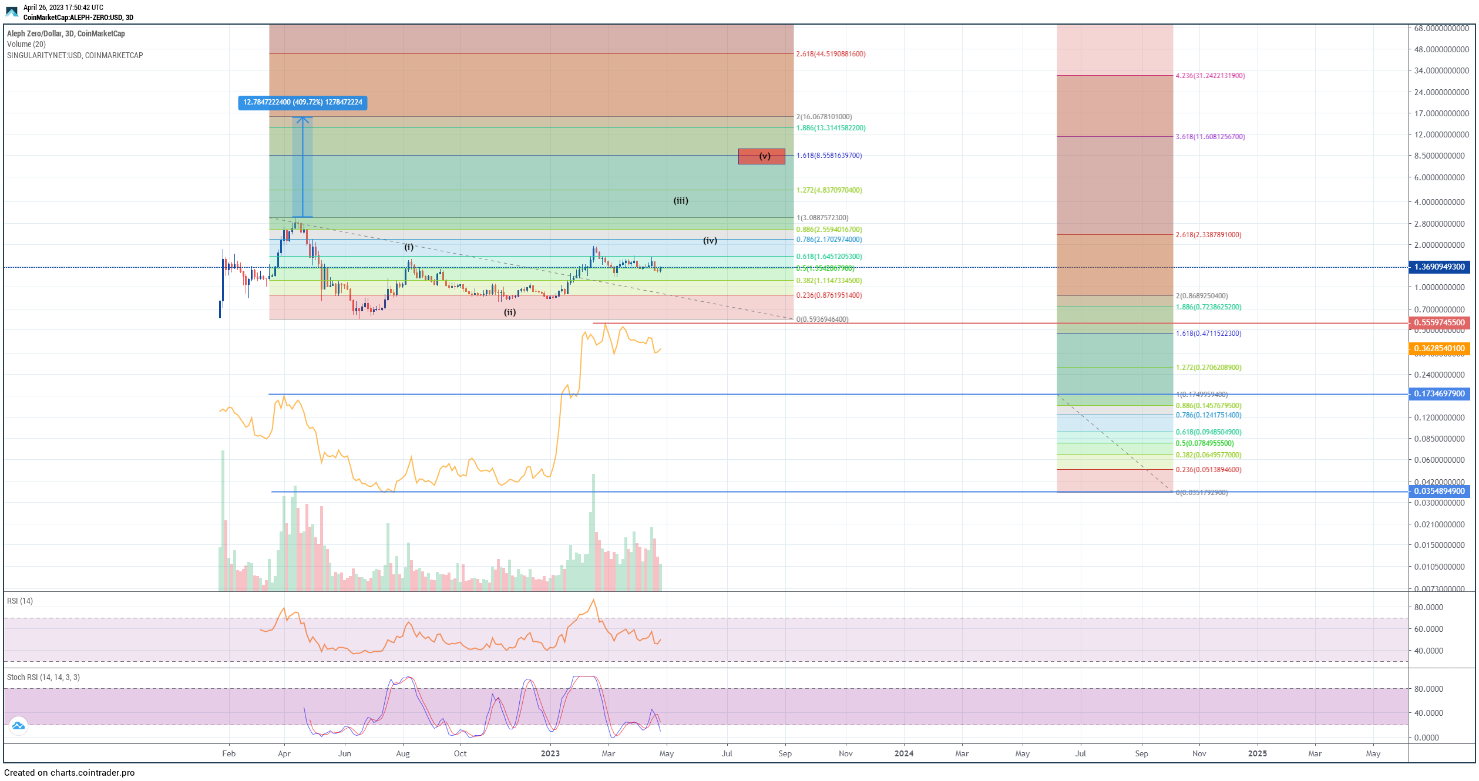Click the 2024 label on time axis
The width and height of the screenshot is (1479, 781).
click(x=903, y=753)
